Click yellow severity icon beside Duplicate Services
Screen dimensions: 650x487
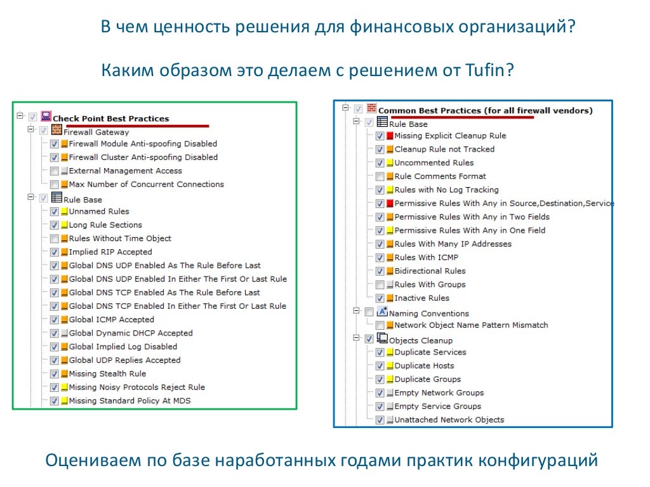(x=390, y=353)
